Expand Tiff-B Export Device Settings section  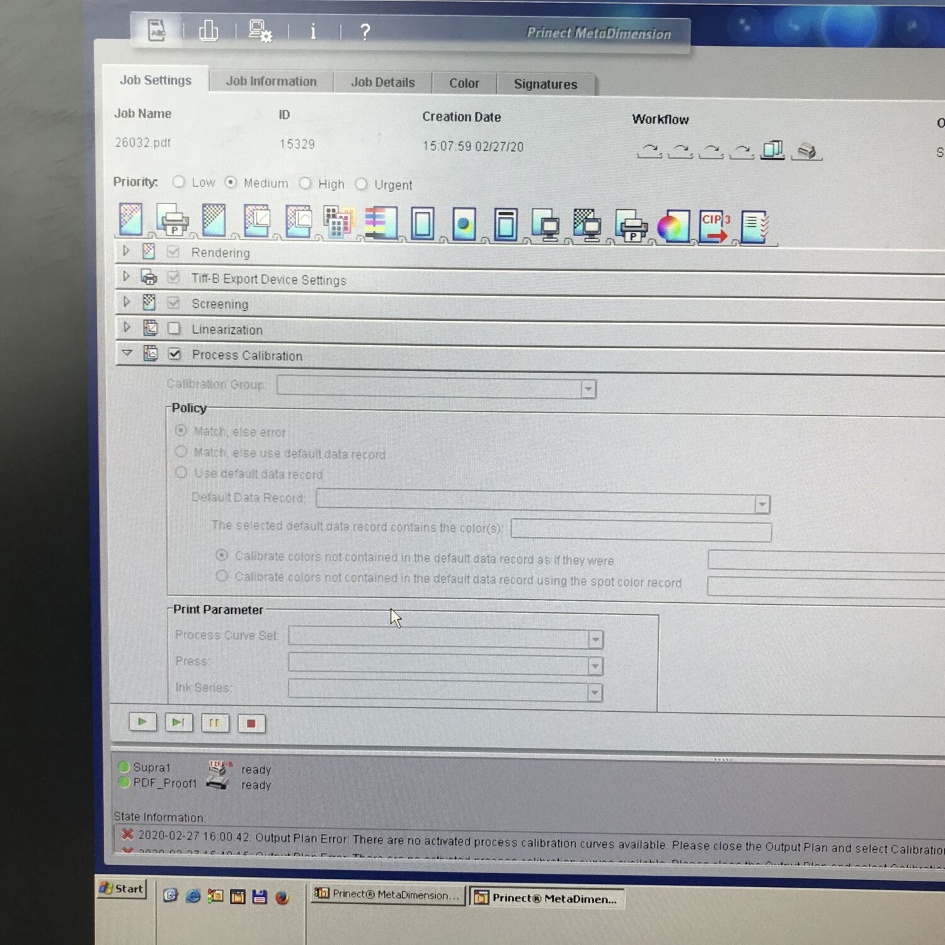(x=126, y=276)
